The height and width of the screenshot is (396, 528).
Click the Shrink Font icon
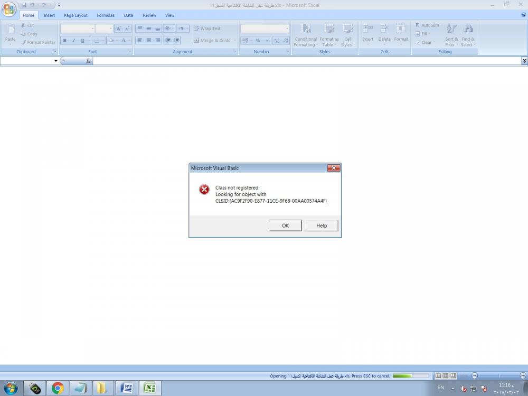[127, 29]
